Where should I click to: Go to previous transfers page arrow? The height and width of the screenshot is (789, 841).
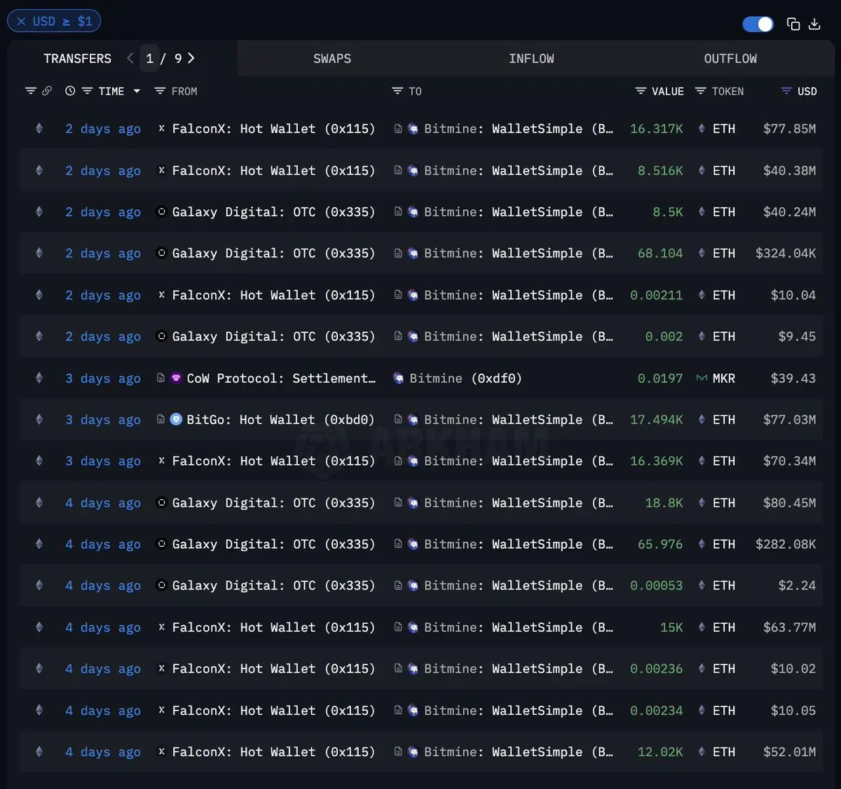point(130,58)
